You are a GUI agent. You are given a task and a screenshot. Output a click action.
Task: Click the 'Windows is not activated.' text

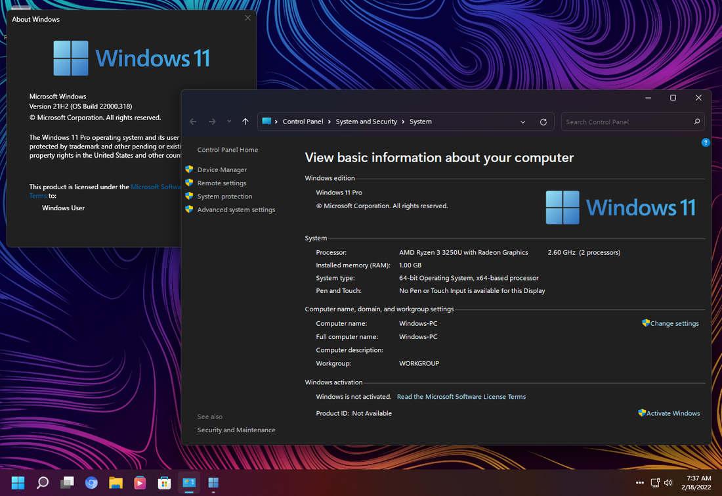[x=354, y=397]
